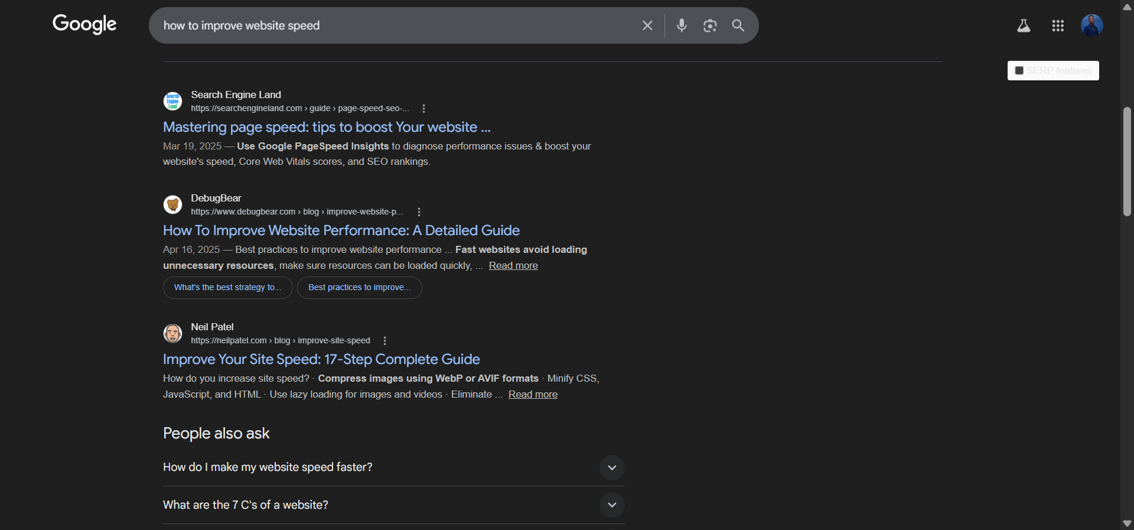
Task: Click the magnifying glass search button
Action: coord(738,25)
